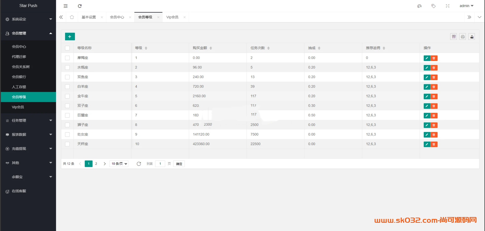
Task: Click the export table icon
Action: 472,36
